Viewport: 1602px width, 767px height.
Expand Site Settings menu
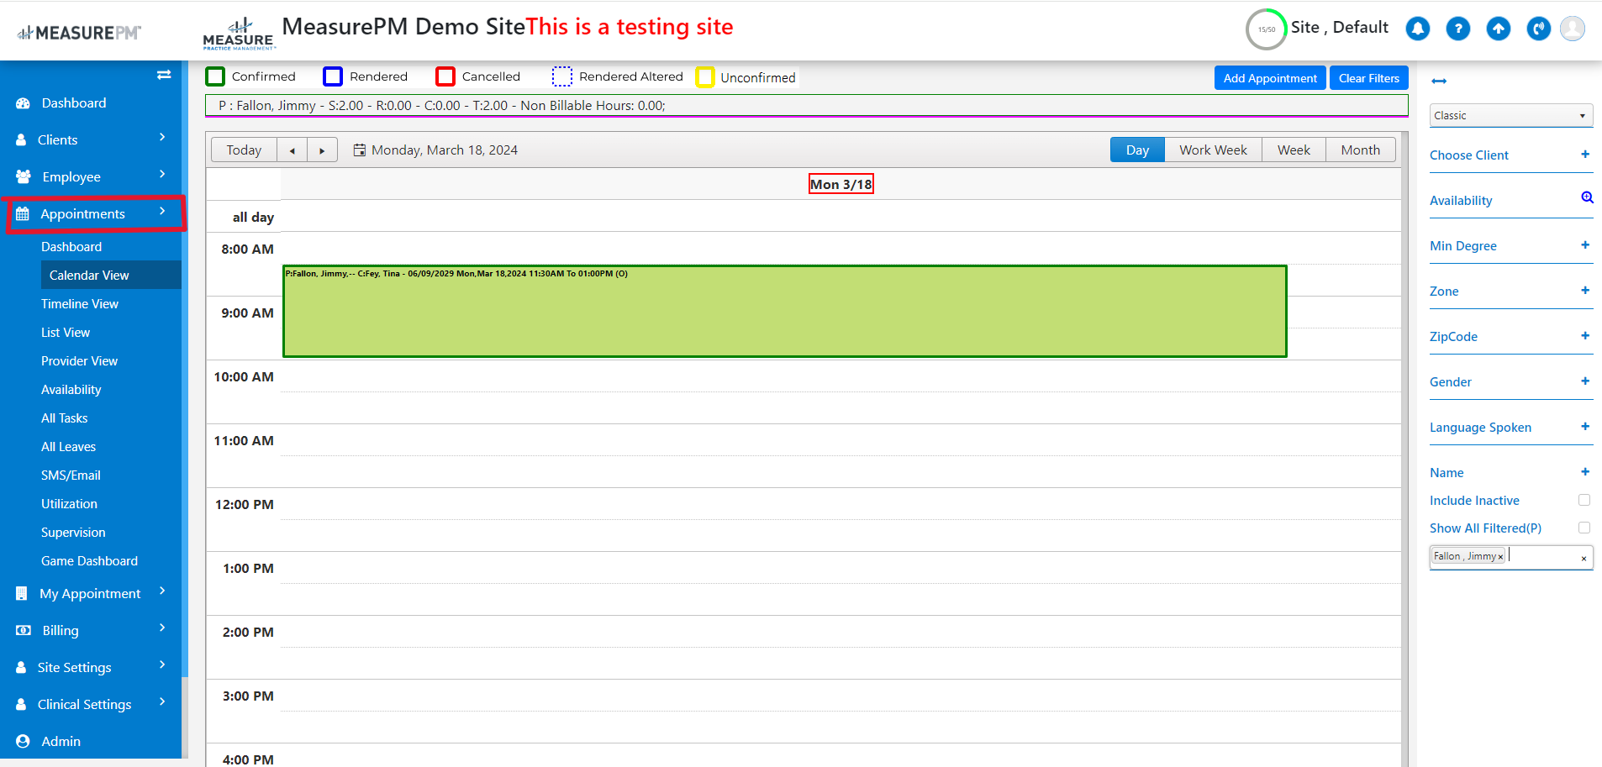pos(91,667)
